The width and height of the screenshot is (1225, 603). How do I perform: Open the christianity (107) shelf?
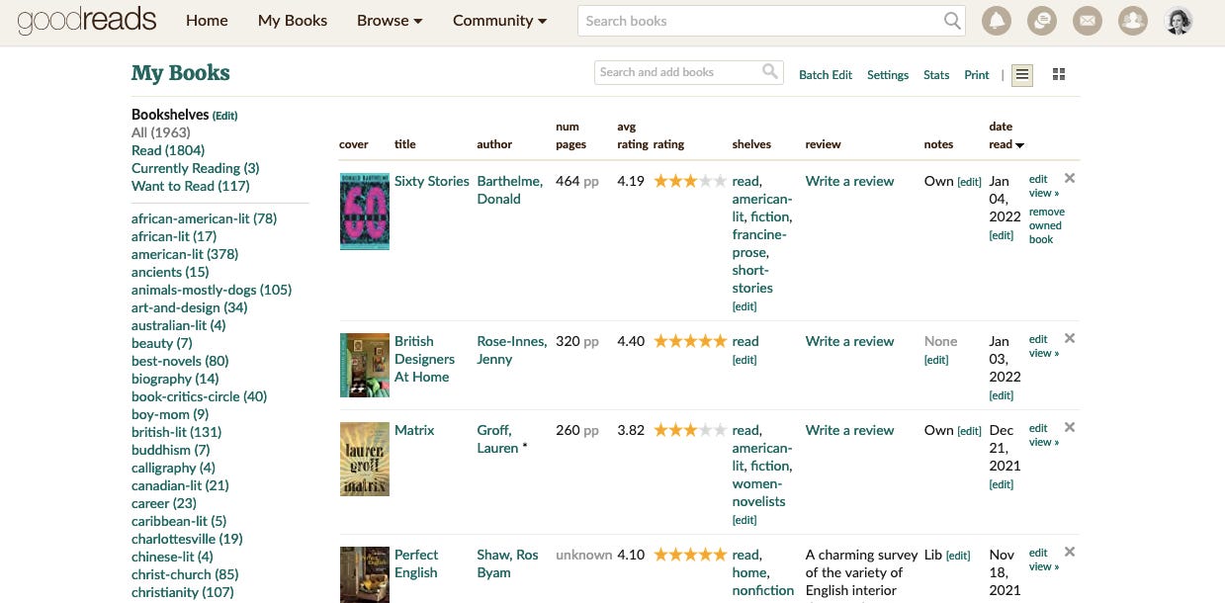(x=183, y=592)
